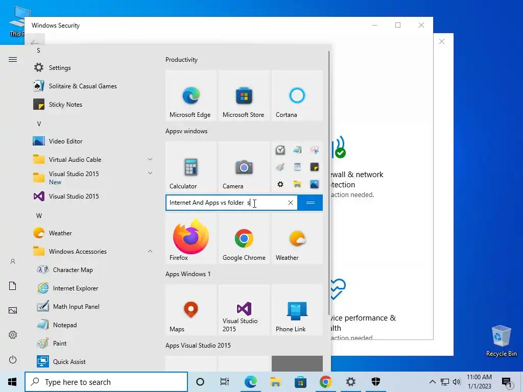Click the Start menu scrollbar
Screen dimensions: 523x392
pyautogui.click(x=329, y=183)
